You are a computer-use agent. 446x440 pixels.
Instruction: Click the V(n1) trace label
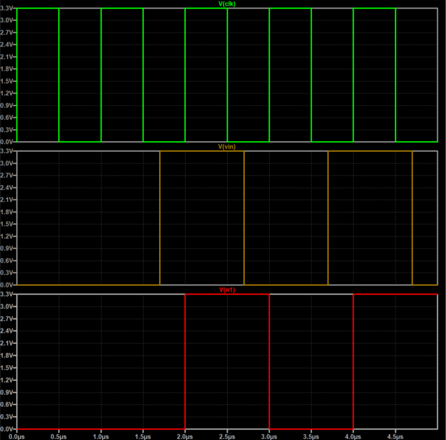(226, 289)
